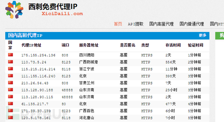The image size is (224, 122).
Task: Click port 80 in 61.135.217.7 row
Action: (64, 104)
